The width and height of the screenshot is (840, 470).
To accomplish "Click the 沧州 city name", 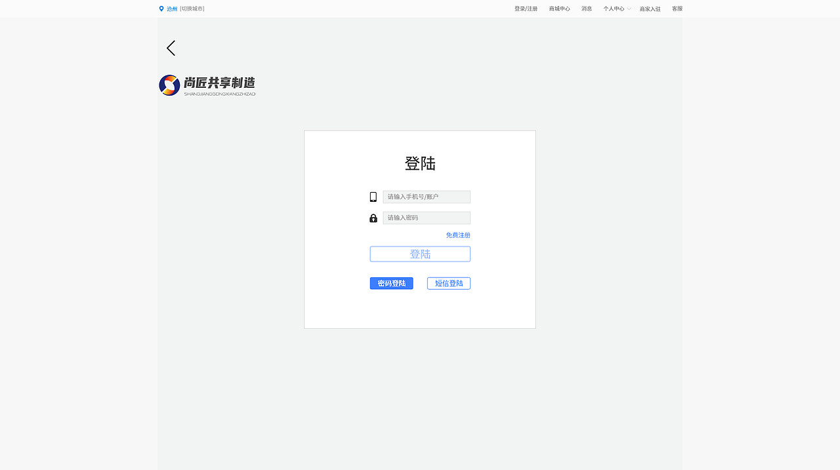I will 172,9.
